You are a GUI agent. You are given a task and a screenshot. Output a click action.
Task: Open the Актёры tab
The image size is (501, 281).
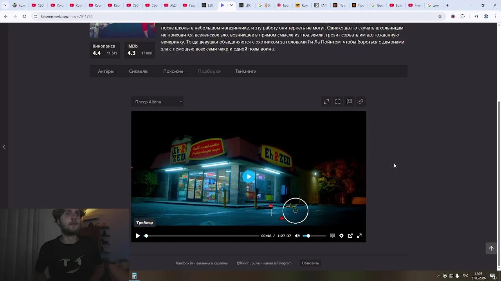click(x=106, y=71)
